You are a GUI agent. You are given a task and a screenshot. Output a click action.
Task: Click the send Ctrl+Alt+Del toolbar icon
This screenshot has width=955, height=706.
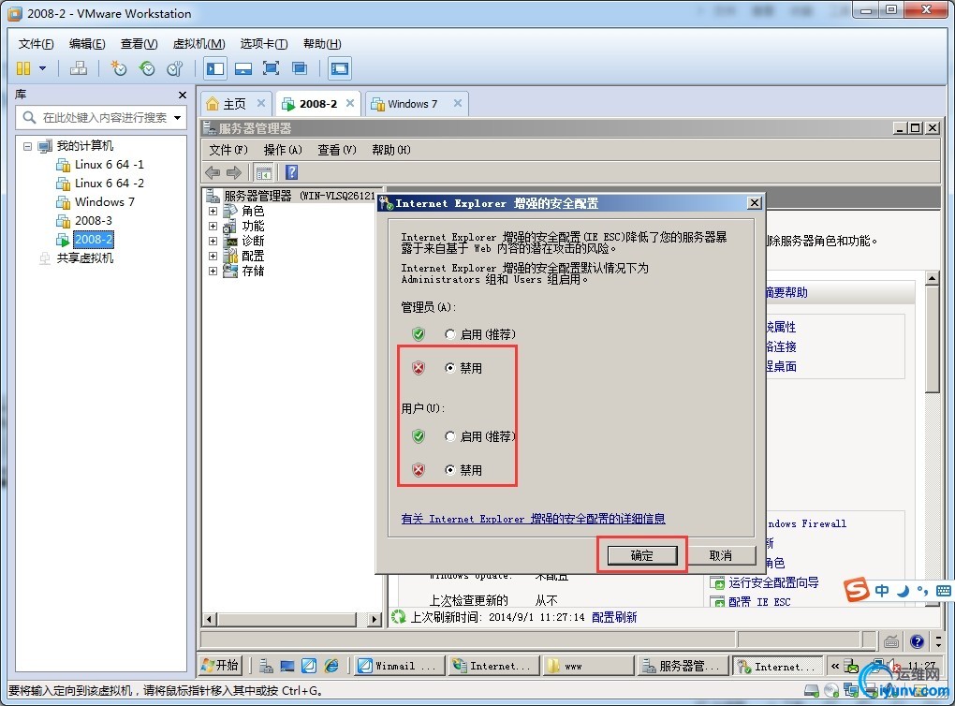pyautogui.click(x=78, y=68)
